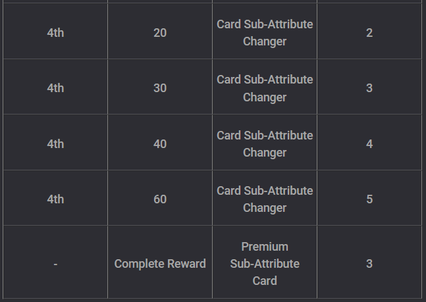This screenshot has width=426, height=302.
Task: Click the 4th cell in the 40 row
Action: pyautogui.click(x=55, y=143)
